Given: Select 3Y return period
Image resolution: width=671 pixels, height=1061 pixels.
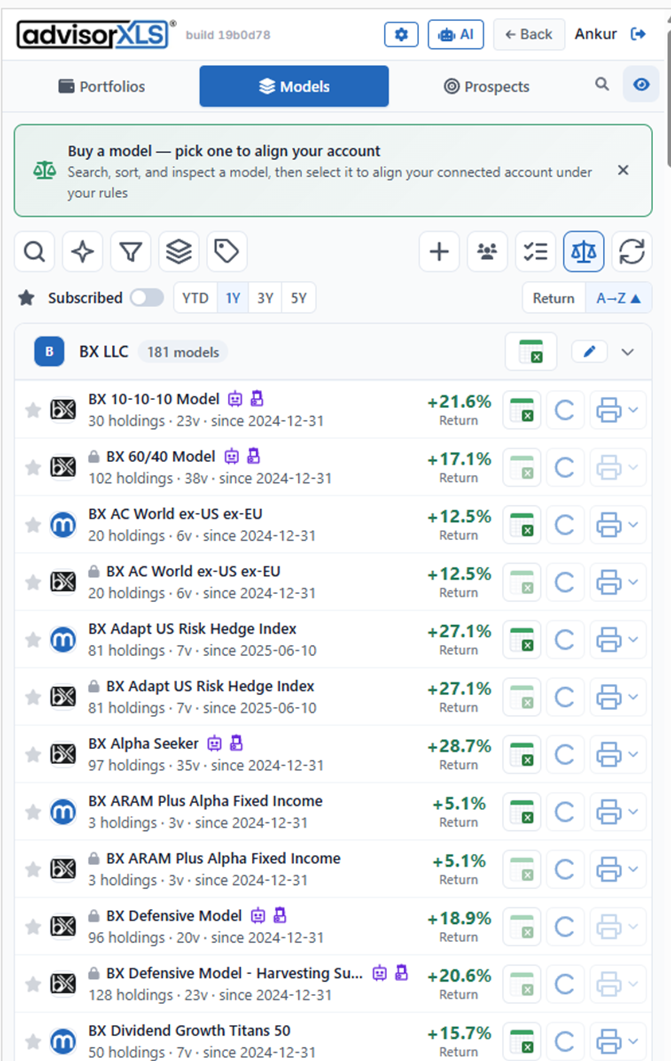Looking at the screenshot, I should click(x=265, y=298).
